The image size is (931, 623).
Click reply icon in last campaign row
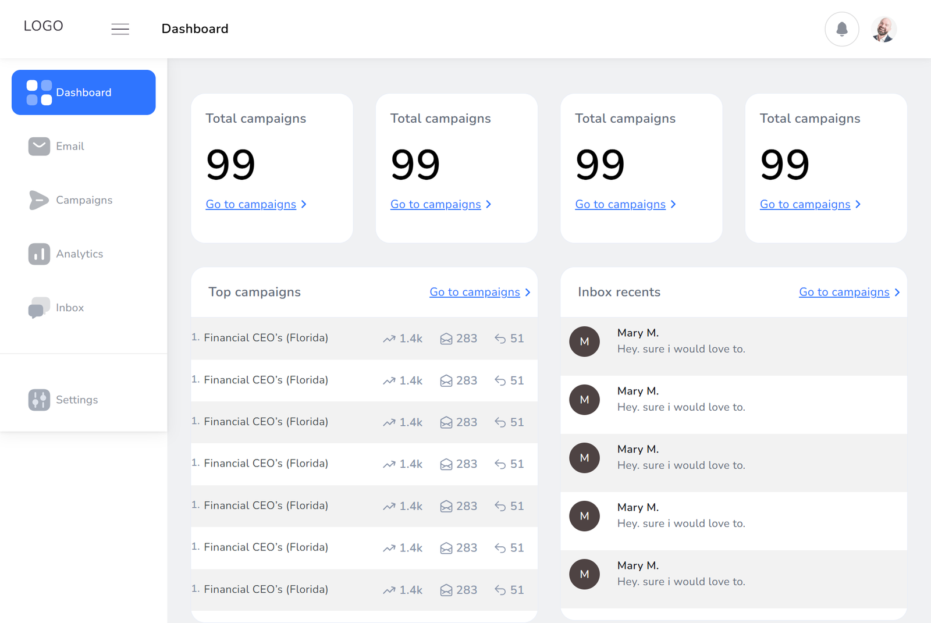click(500, 590)
